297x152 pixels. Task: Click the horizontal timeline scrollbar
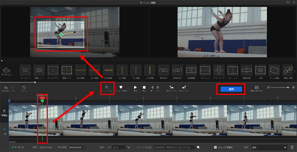pyautogui.click(x=12, y=142)
